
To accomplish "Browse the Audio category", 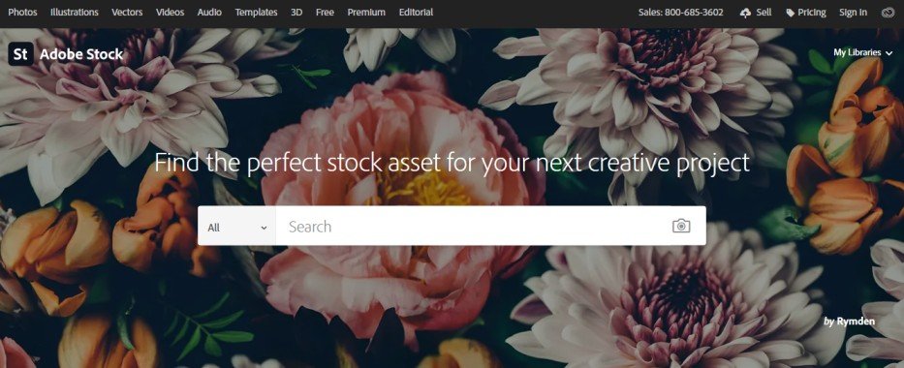I will pyautogui.click(x=209, y=12).
